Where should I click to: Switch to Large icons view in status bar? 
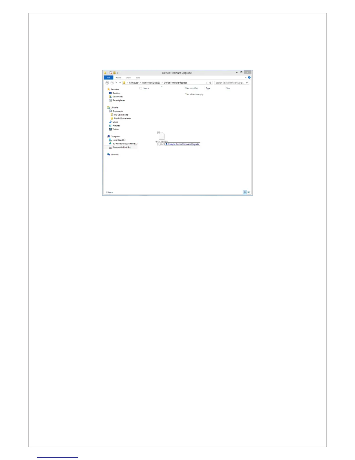tap(249, 192)
